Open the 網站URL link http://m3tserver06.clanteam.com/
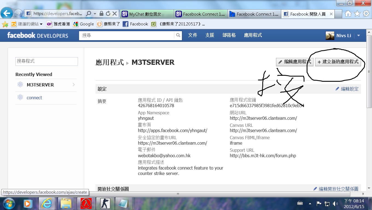 (263, 118)
